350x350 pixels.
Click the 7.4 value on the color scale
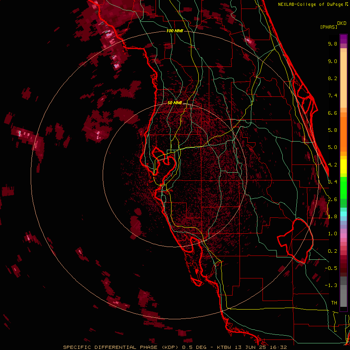point(332,96)
